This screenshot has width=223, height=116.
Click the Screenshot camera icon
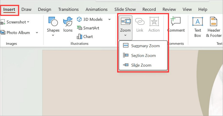(3, 22)
